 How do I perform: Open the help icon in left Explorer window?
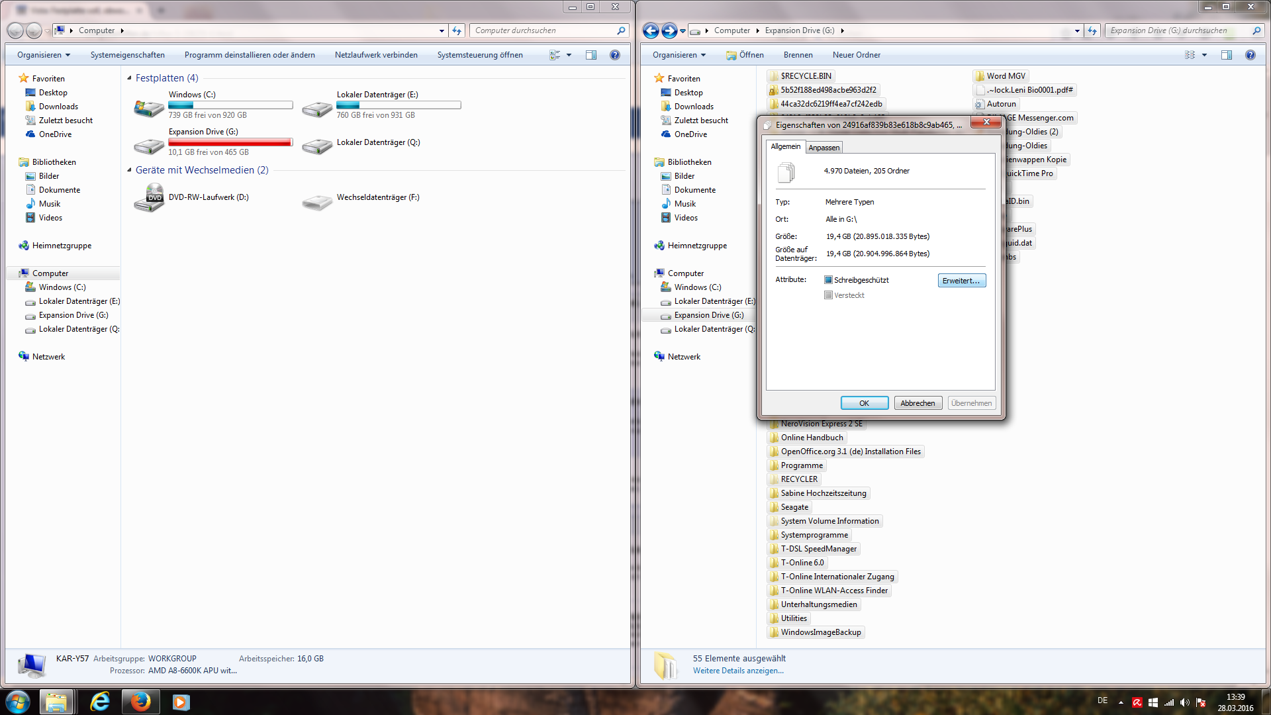(615, 55)
